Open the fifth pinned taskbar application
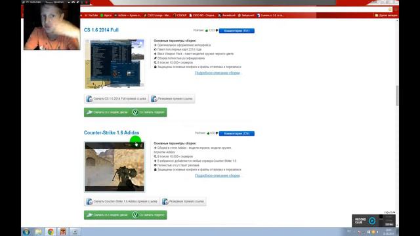The image size is (420, 236). [75, 231]
